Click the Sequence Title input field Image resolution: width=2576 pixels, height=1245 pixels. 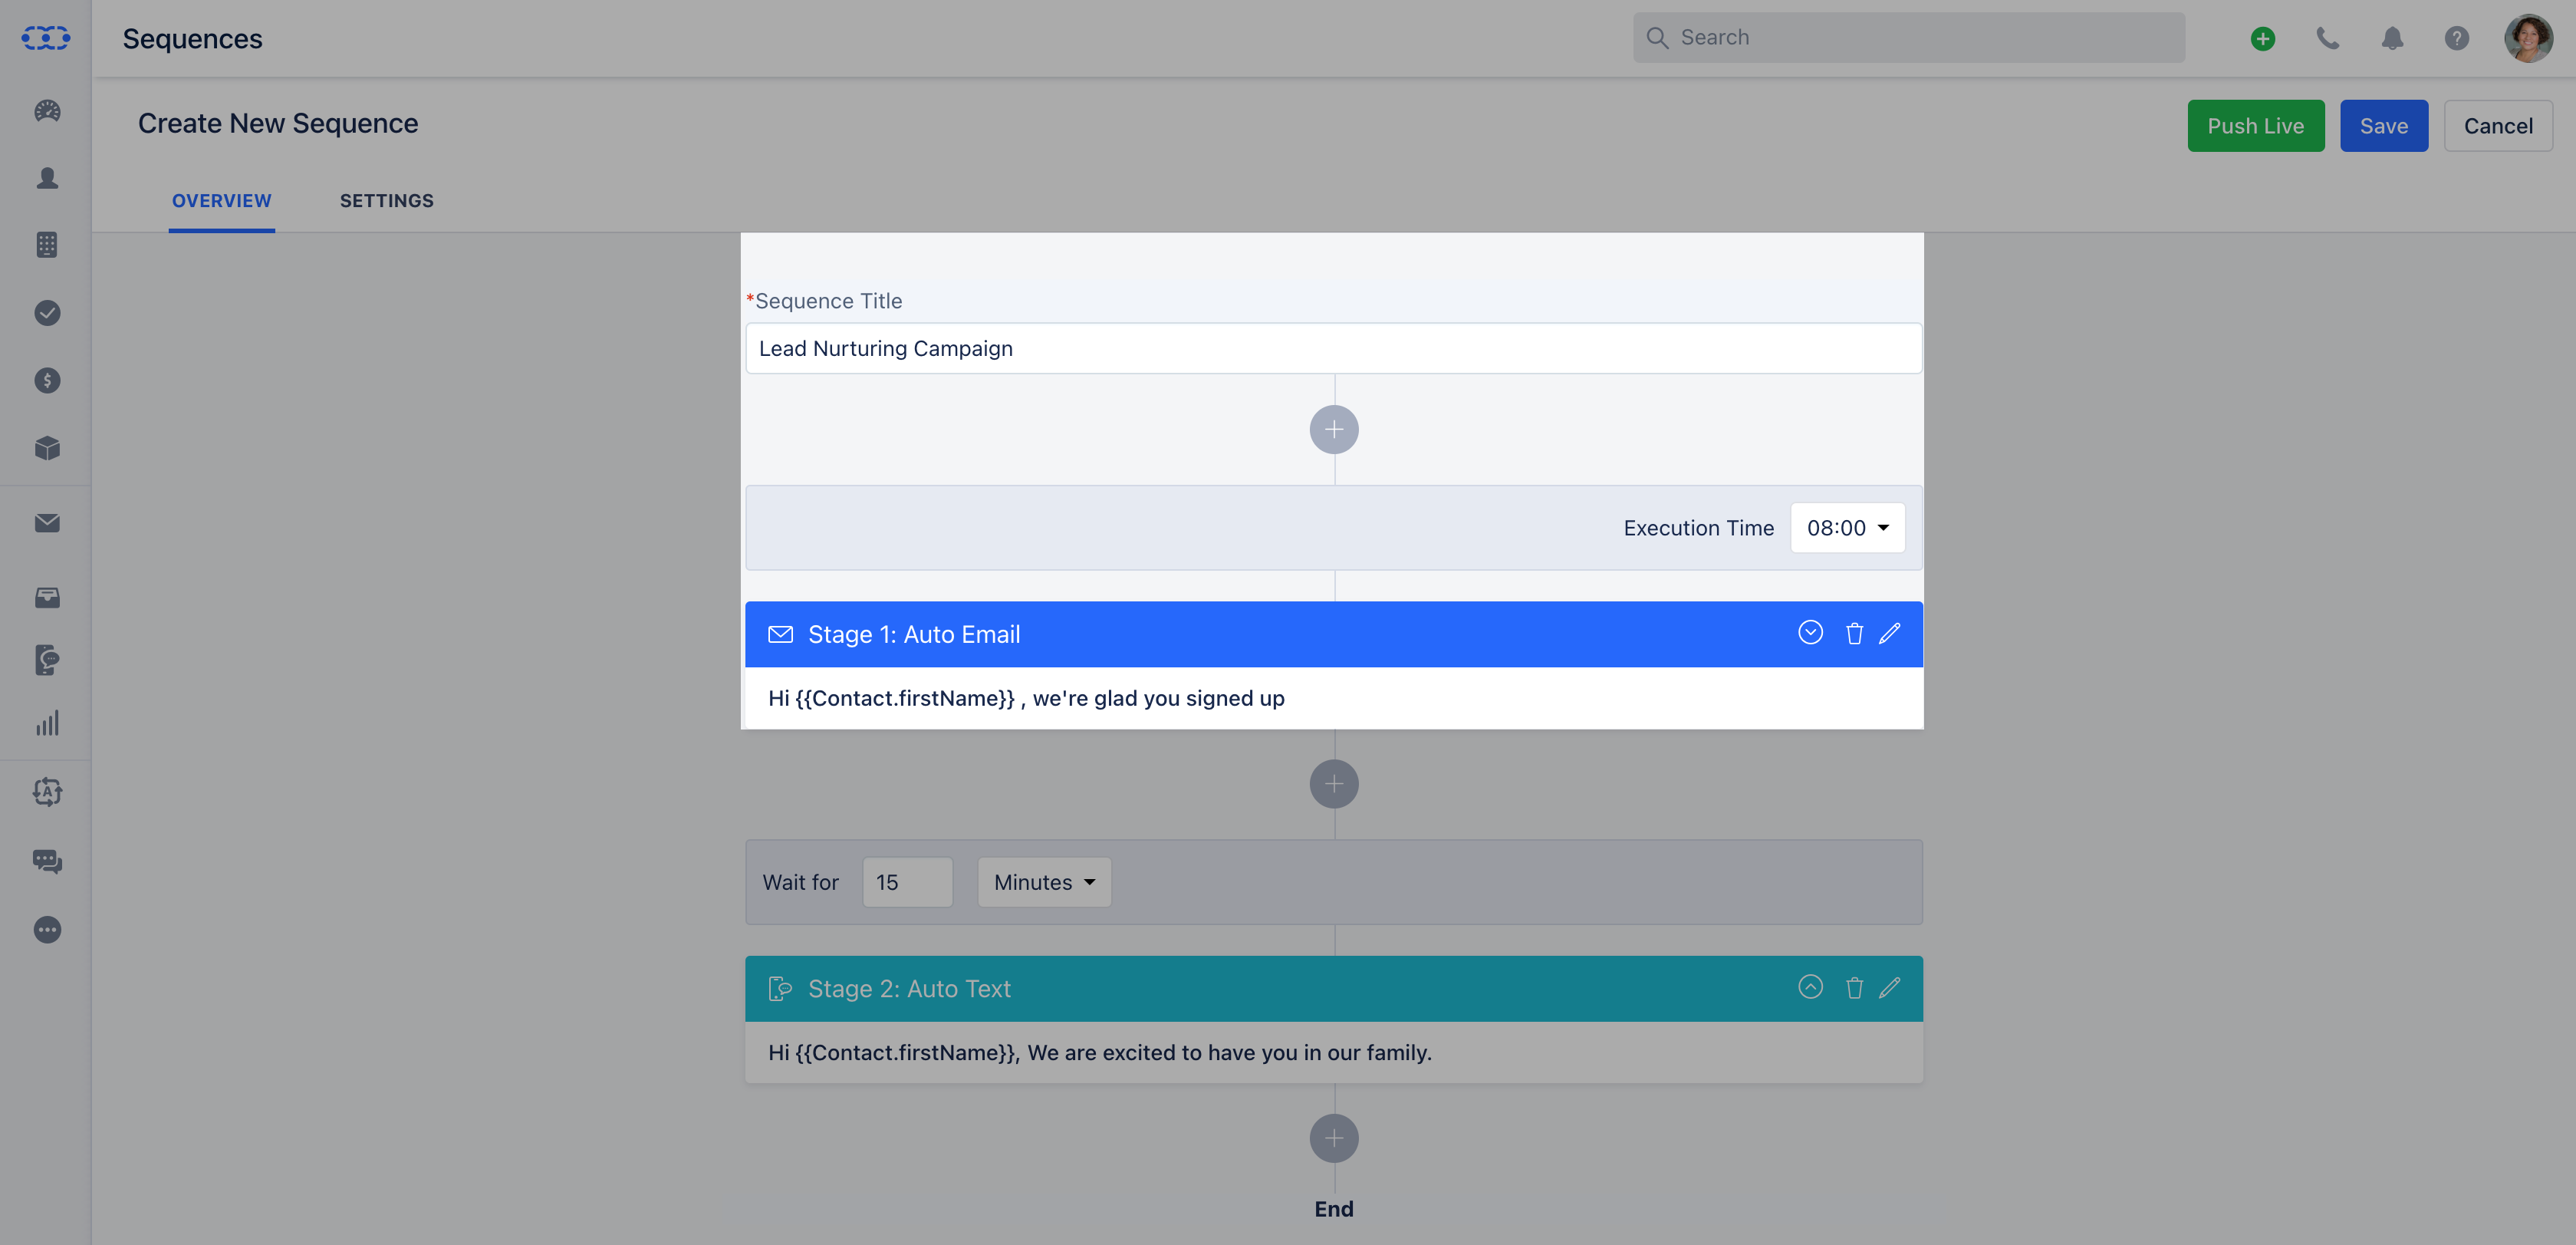click(x=1333, y=348)
